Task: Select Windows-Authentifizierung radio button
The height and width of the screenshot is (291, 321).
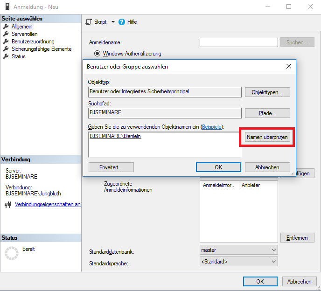Action: (x=97, y=54)
